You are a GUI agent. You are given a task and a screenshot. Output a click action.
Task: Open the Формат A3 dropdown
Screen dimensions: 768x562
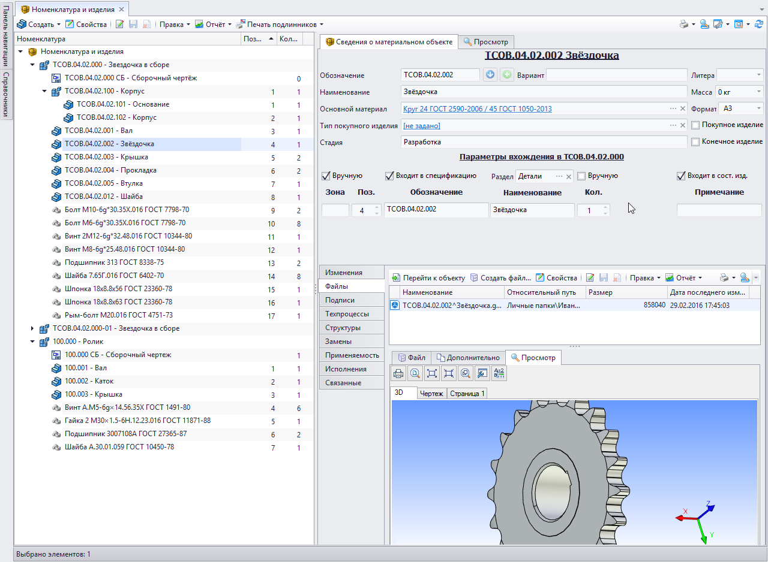tap(759, 109)
